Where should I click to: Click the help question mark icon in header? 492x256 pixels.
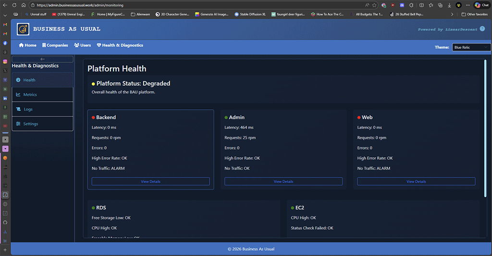click(482, 29)
